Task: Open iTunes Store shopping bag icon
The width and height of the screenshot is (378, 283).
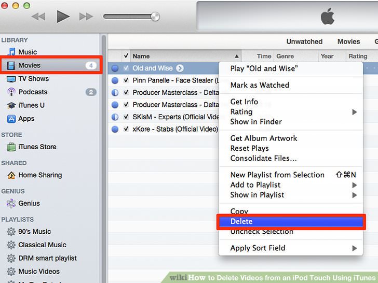Action: pyautogui.click(x=11, y=147)
